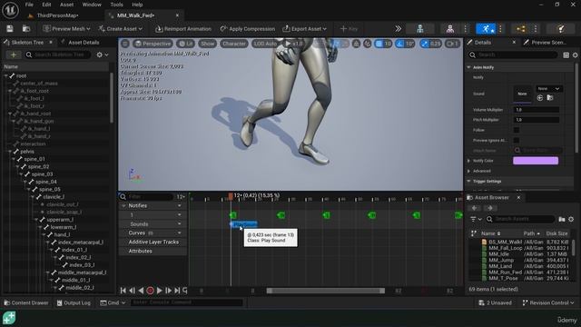Open the File menu
581x327 pixels.
[29, 5]
